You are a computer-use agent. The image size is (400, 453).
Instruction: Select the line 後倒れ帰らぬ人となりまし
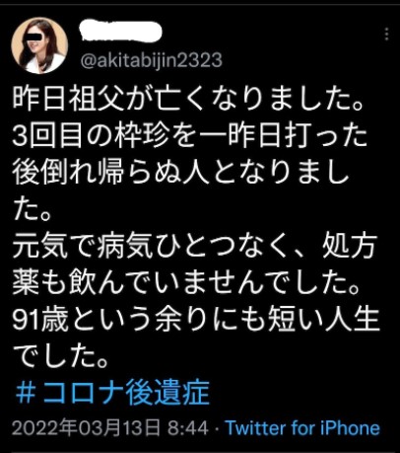(180, 173)
